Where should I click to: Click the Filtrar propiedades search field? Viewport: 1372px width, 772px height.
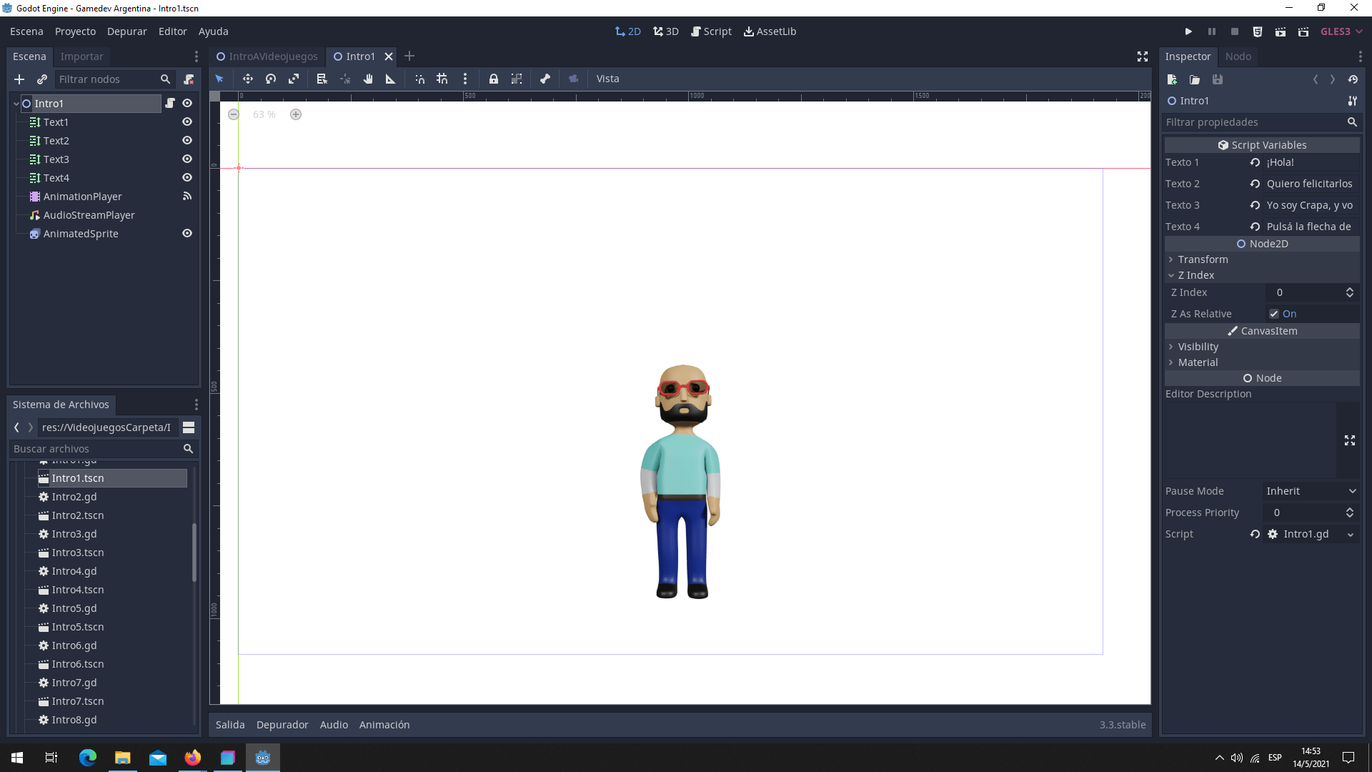(x=1262, y=122)
